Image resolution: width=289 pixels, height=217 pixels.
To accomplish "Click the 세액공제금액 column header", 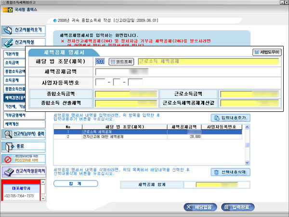I will click(184, 127).
